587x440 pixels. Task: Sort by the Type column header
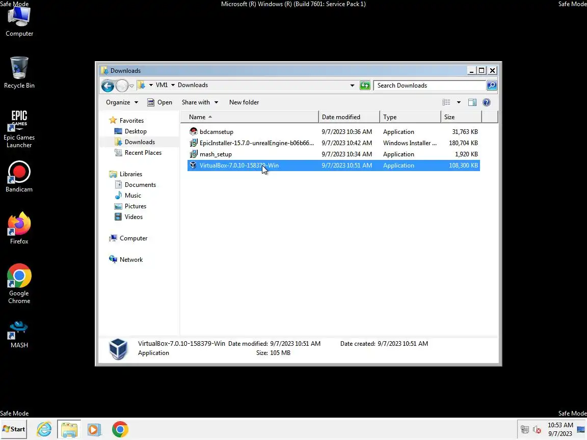click(410, 117)
